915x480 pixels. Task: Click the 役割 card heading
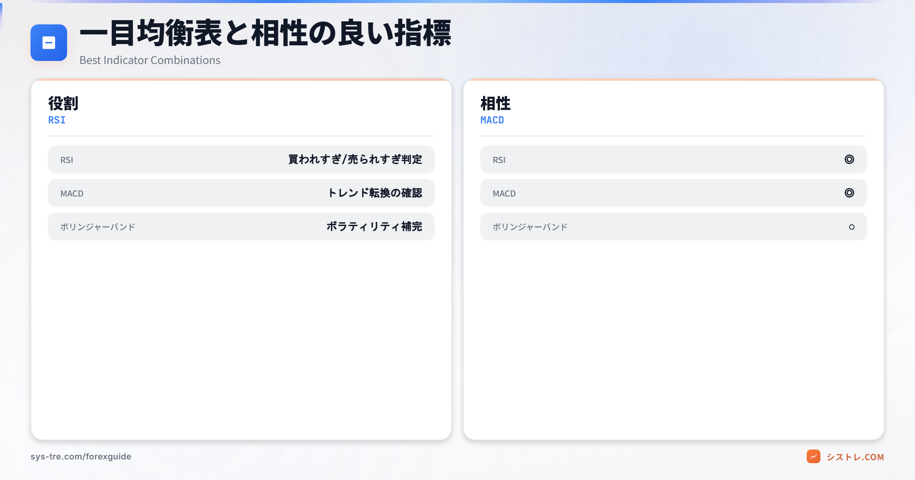63,103
